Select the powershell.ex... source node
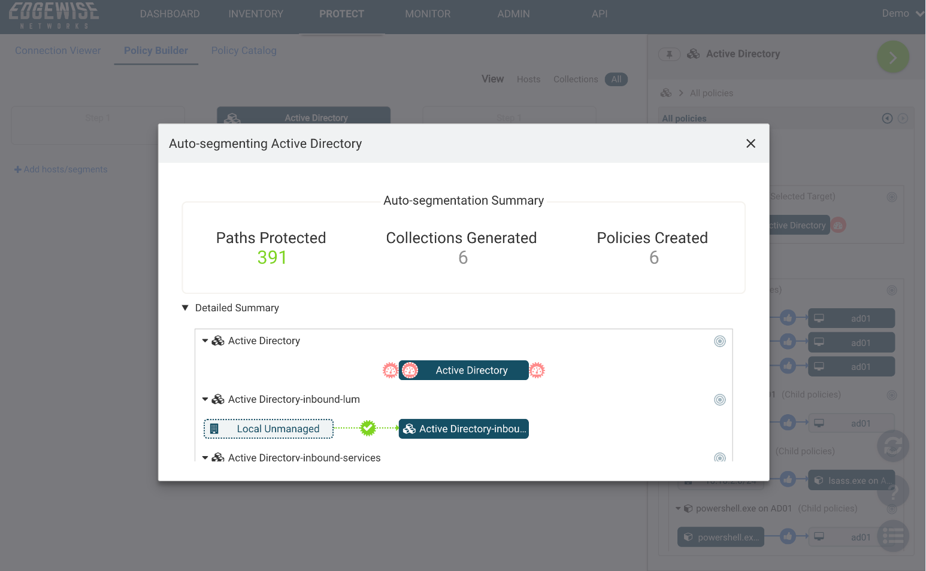The image size is (926, 571). (721, 537)
